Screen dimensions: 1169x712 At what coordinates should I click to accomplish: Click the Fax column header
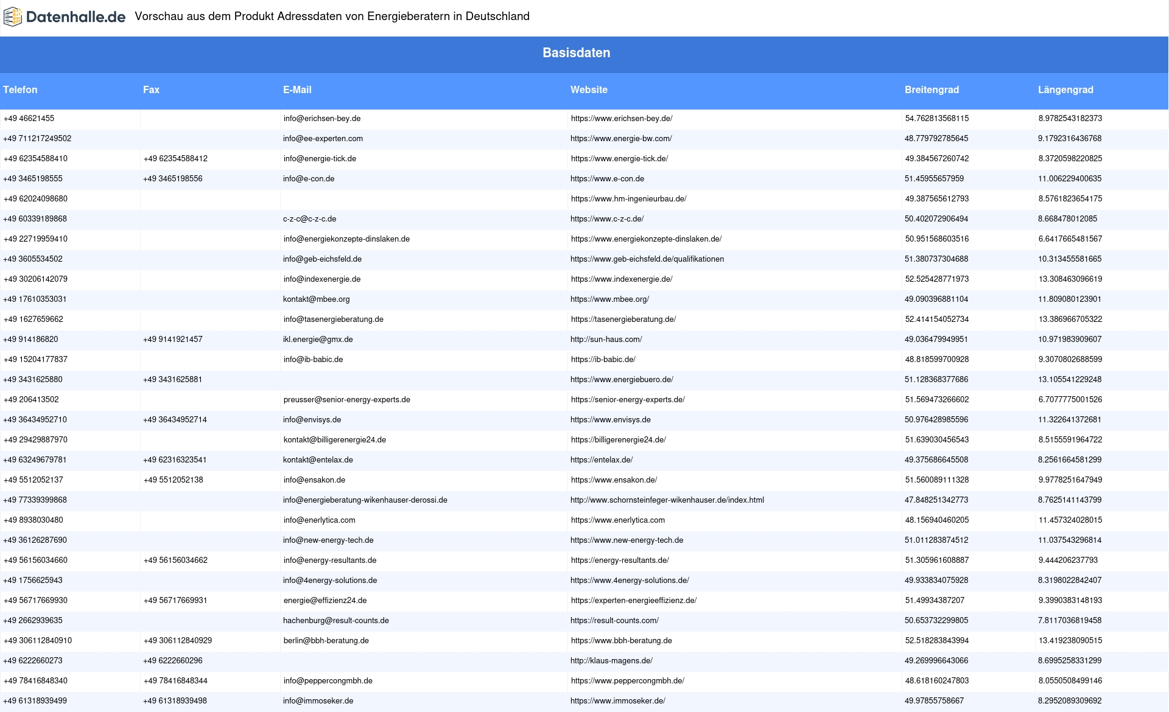[x=151, y=89]
